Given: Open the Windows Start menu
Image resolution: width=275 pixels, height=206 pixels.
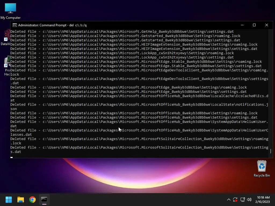Looking at the screenshot, I should [9, 200].
